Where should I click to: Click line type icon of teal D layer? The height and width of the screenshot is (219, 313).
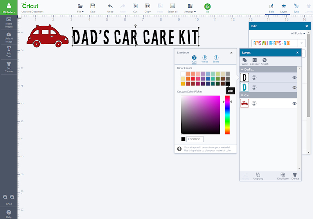coord(254,87)
